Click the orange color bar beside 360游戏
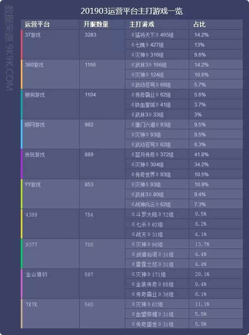This screenshot has height=335, width=249. click(x=22, y=74)
